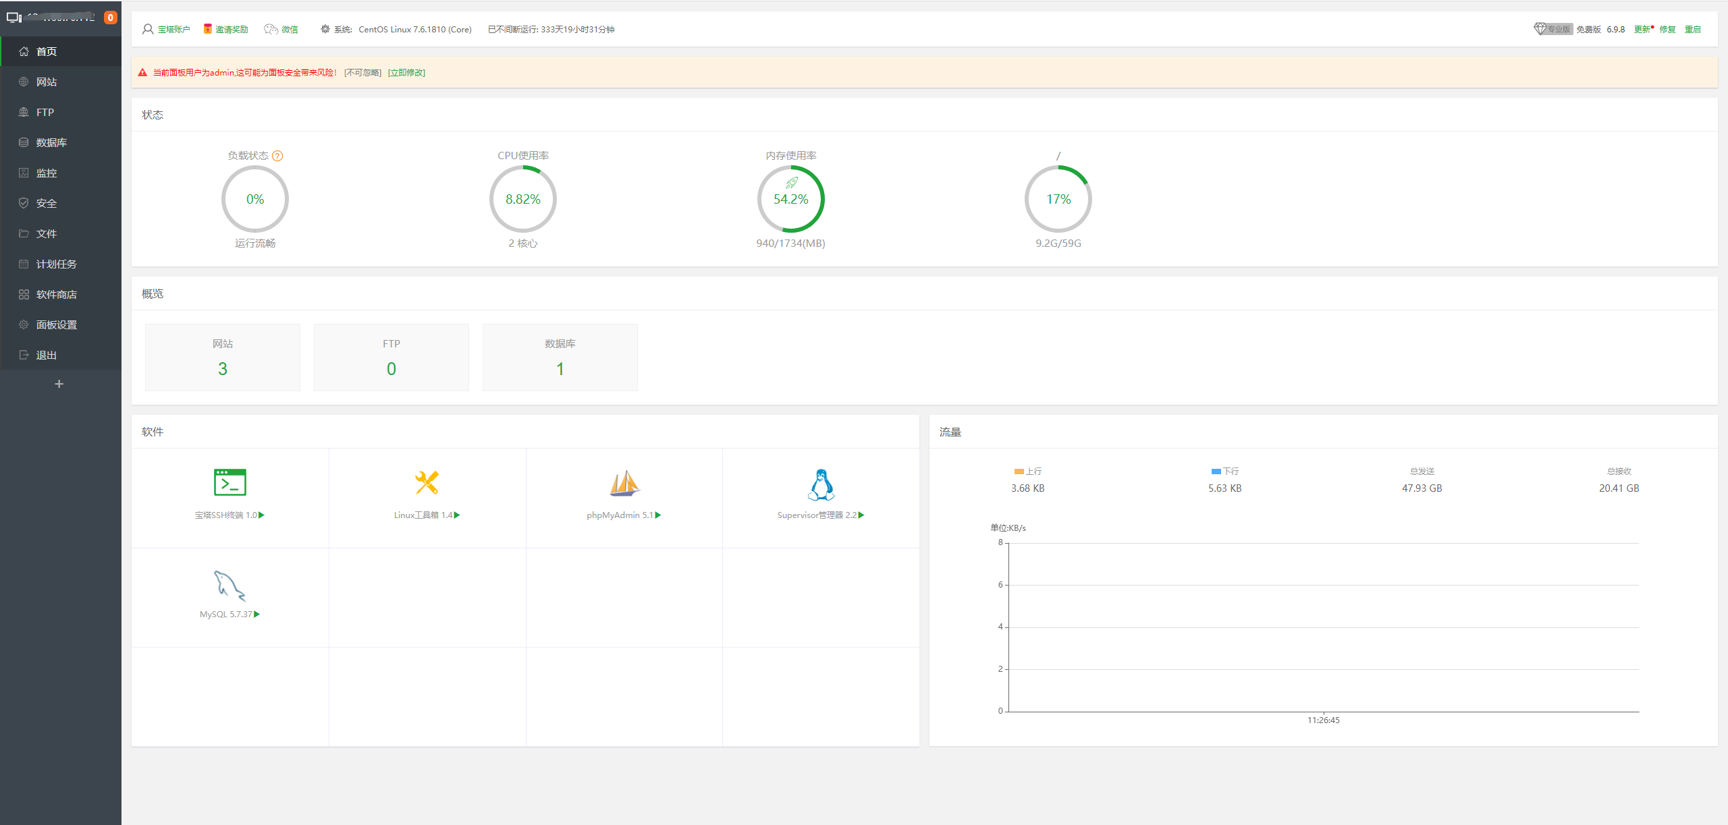Open the 首页 home sidebar item
The image size is (1728, 825).
61,51
